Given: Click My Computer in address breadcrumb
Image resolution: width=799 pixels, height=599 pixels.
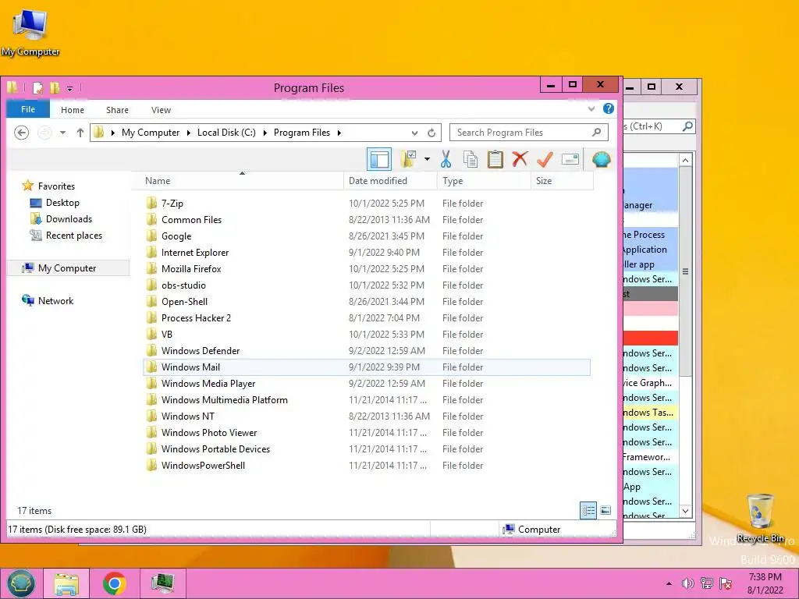Looking at the screenshot, I should coord(151,133).
